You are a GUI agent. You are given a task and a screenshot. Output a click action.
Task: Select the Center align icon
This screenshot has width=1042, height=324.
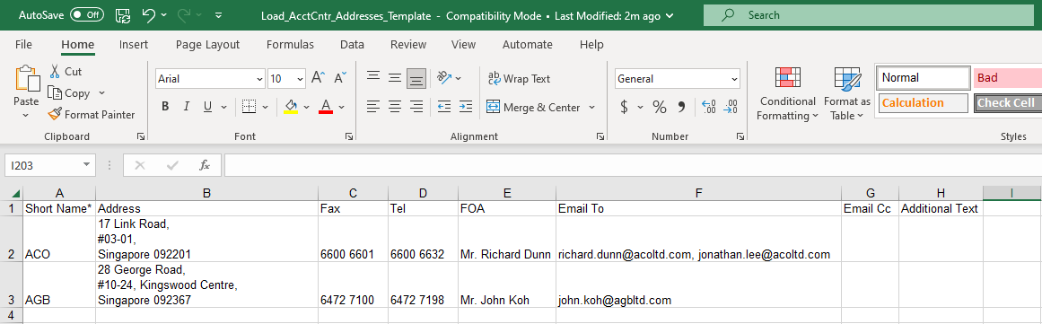(x=395, y=106)
